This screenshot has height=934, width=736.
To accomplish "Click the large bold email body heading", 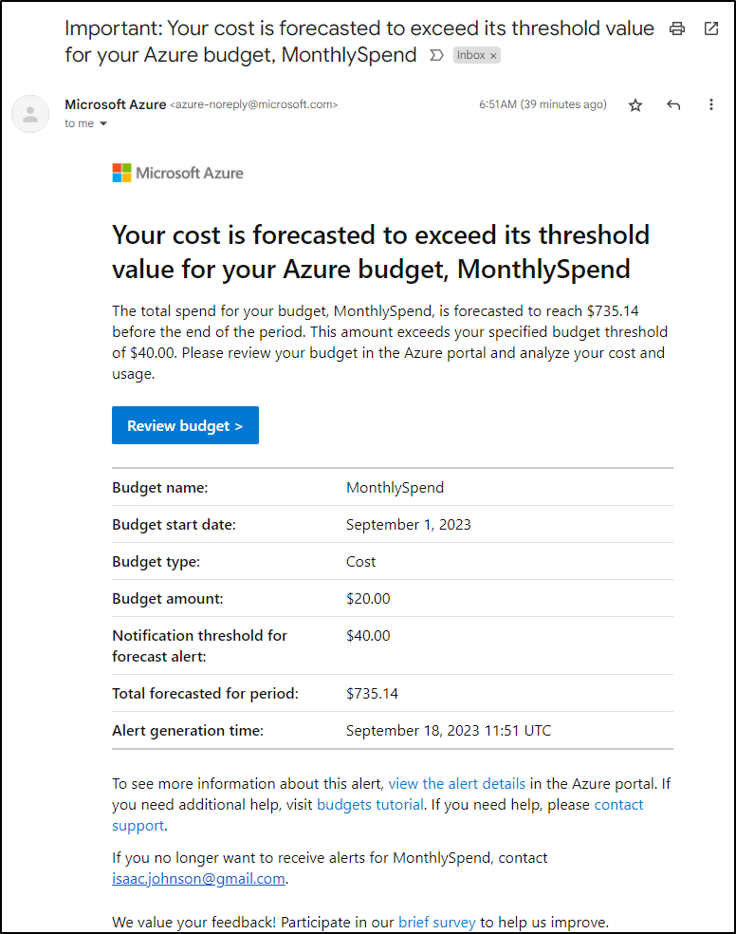I will click(380, 252).
